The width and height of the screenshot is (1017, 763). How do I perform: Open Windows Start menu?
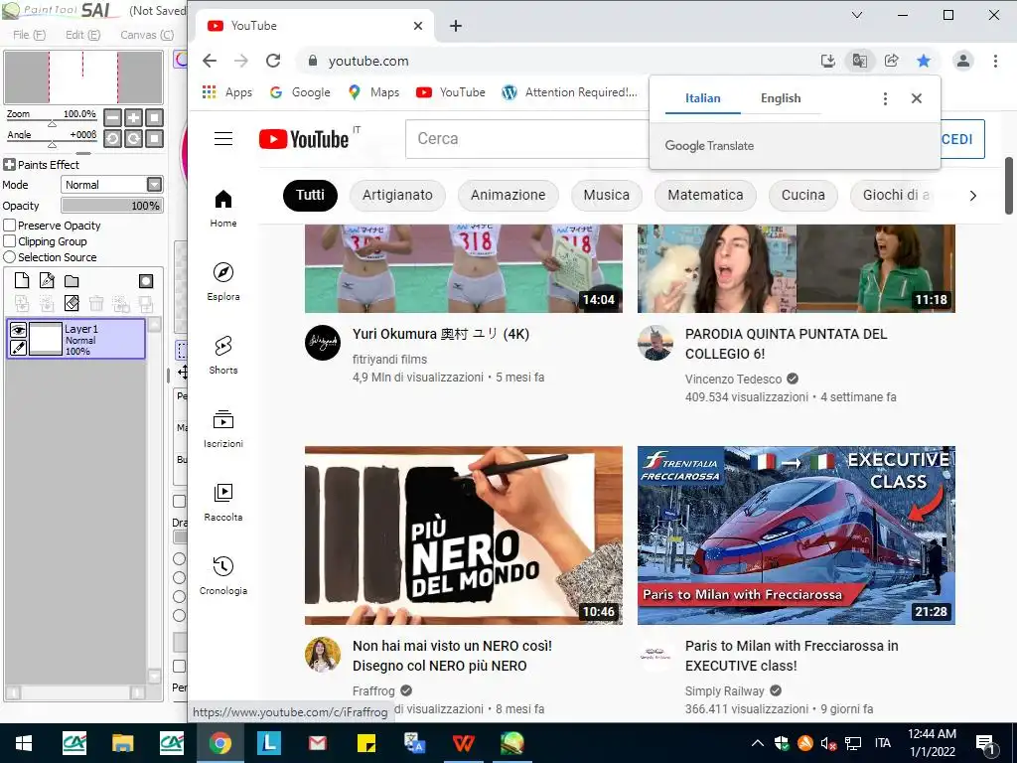(24, 743)
